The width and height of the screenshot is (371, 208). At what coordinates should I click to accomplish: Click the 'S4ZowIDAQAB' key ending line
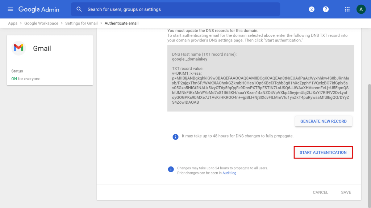(x=185, y=102)
